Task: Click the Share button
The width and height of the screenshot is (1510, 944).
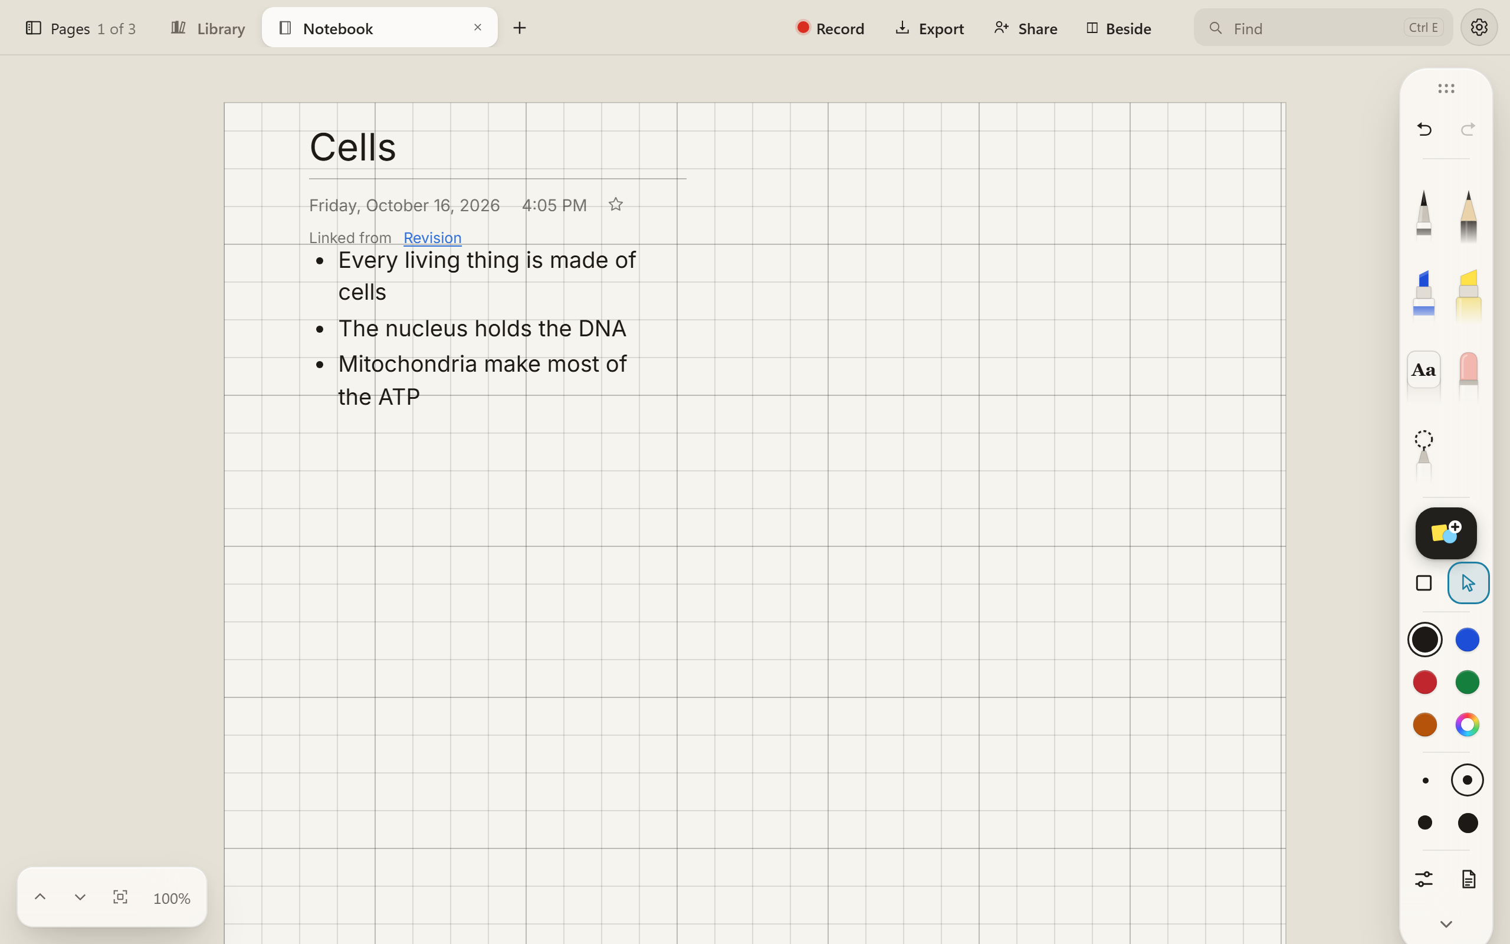Action: click(x=1025, y=28)
